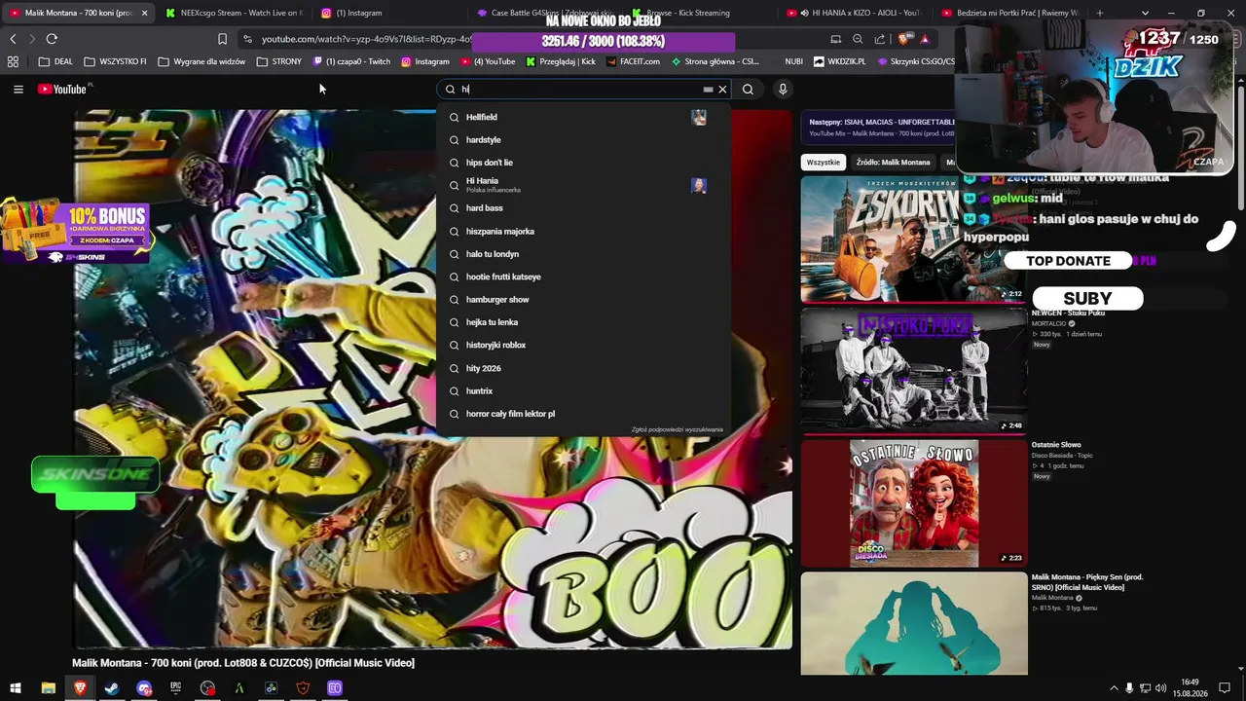Choose the 'hardstyle' search suggestion
Image resolution: width=1246 pixels, height=701 pixels.
[584, 140]
